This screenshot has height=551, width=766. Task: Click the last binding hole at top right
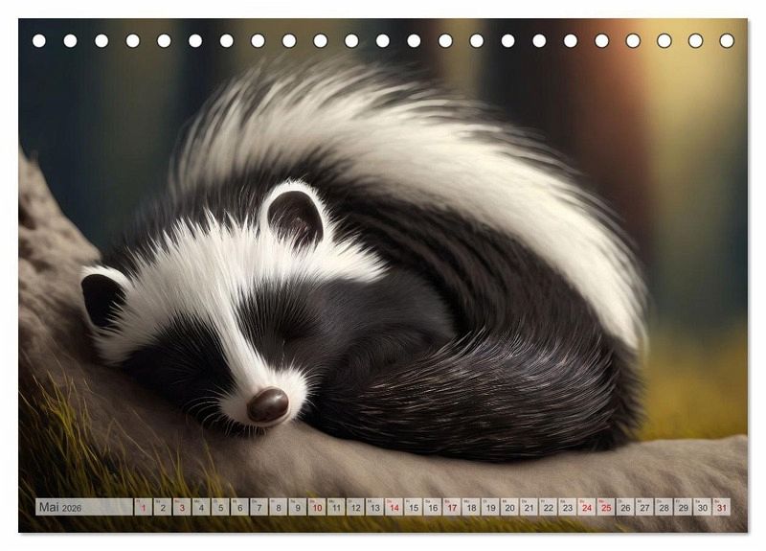coord(727,41)
